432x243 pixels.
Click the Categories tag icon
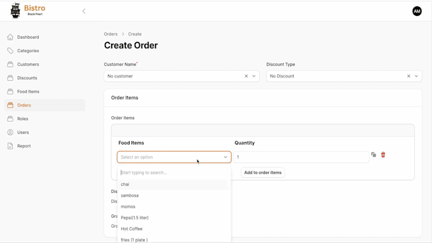(10, 51)
